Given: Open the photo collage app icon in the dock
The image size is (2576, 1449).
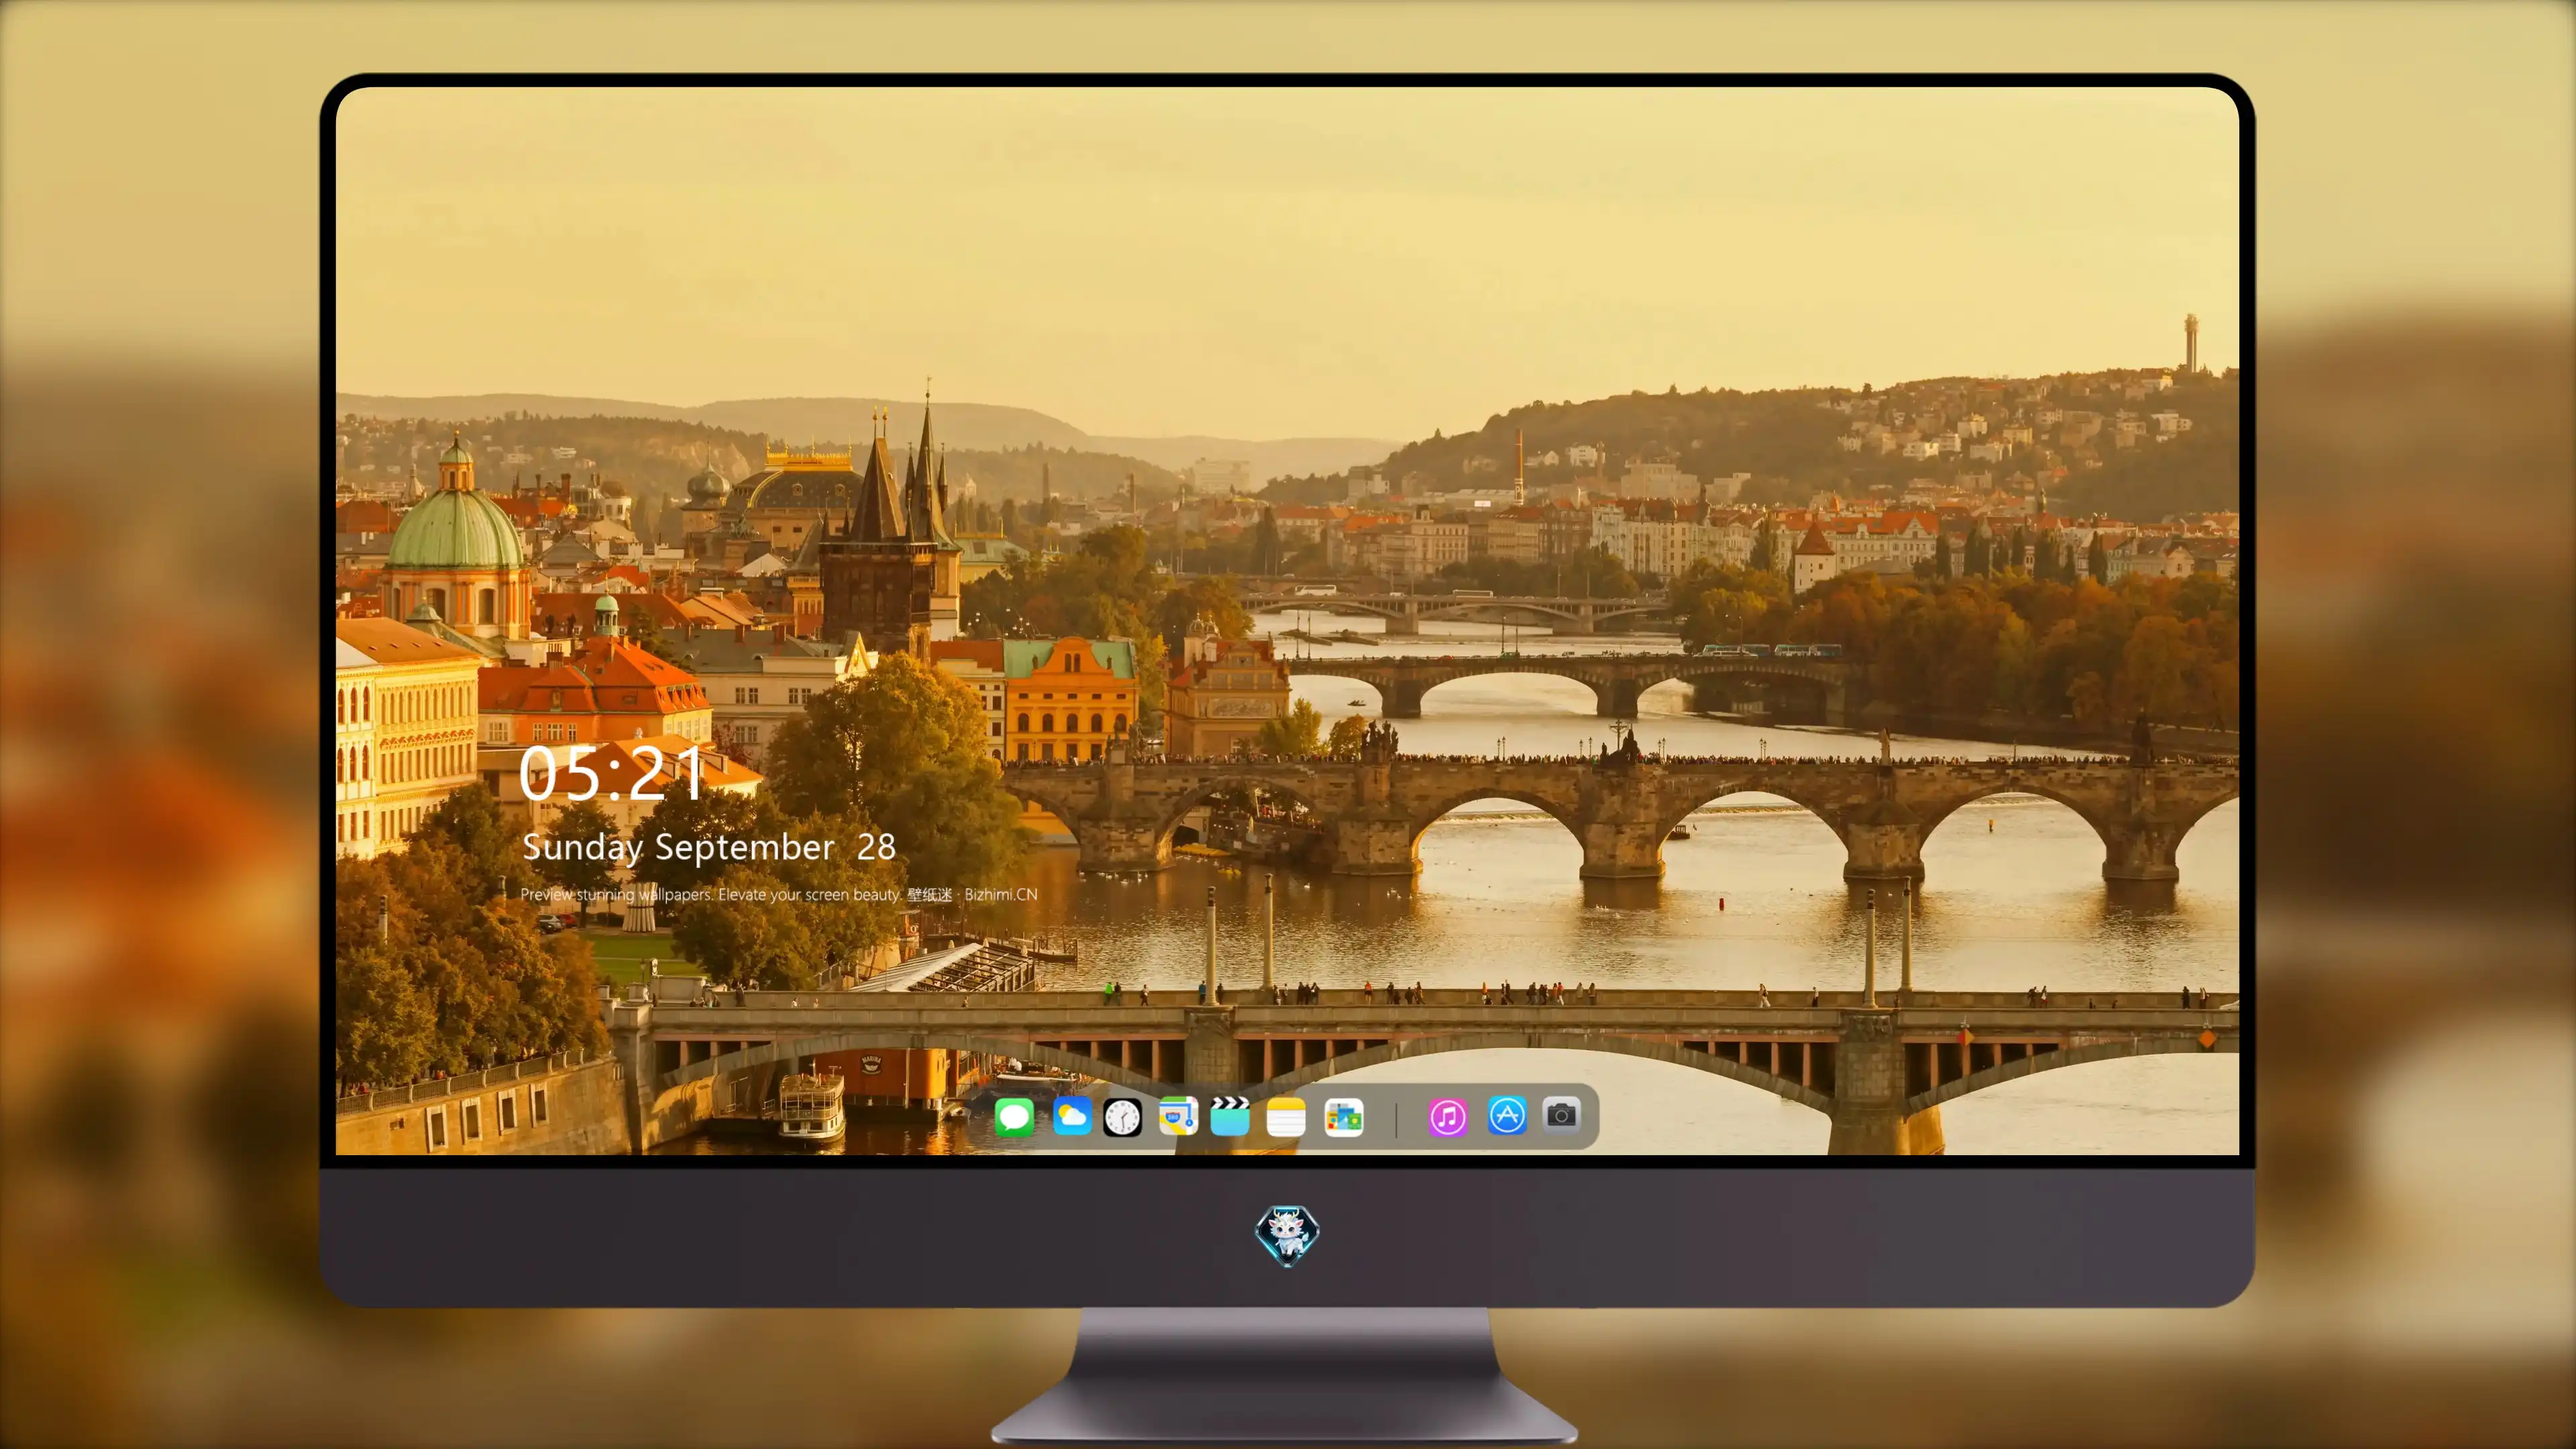Looking at the screenshot, I should click(x=1344, y=1117).
